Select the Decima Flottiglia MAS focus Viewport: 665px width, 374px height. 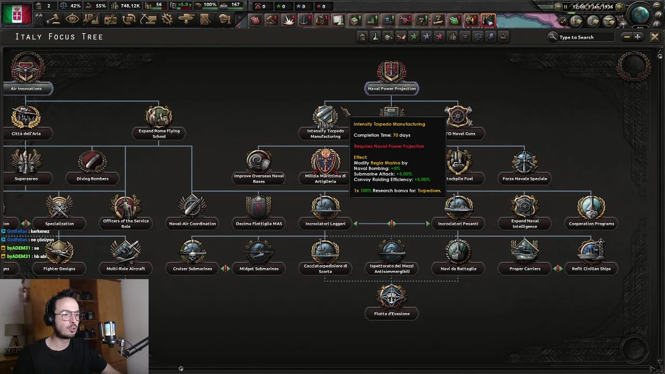[259, 213]
